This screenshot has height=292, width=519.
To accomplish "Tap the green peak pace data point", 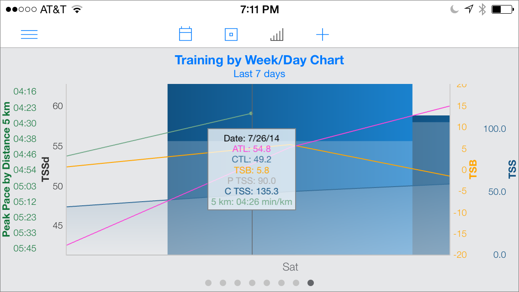I will [x=251, y=114].
